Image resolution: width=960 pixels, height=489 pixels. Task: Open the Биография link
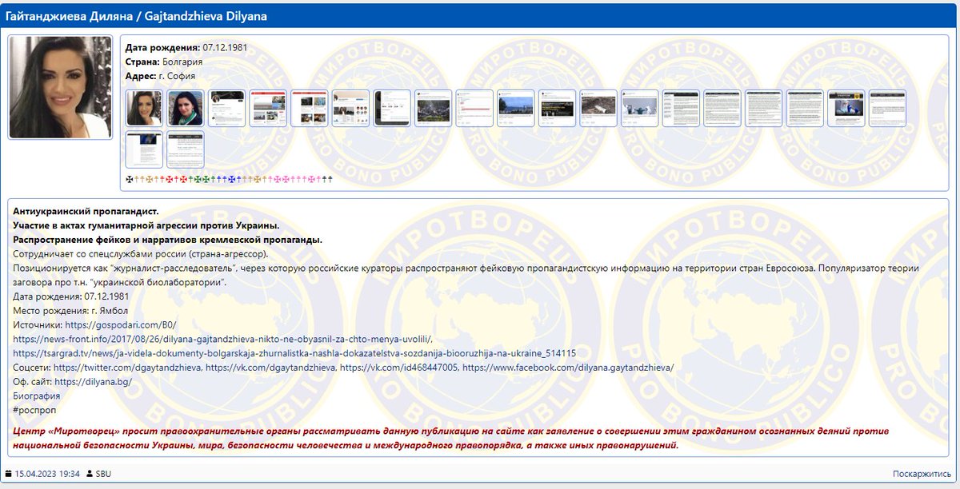coord(35,396)
